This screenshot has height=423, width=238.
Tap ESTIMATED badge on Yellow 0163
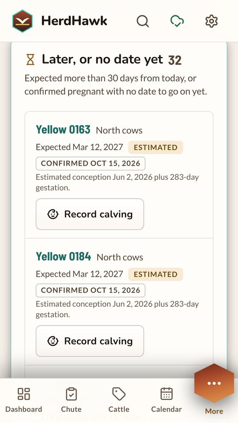pyautogui.click(x=156, y=147)
